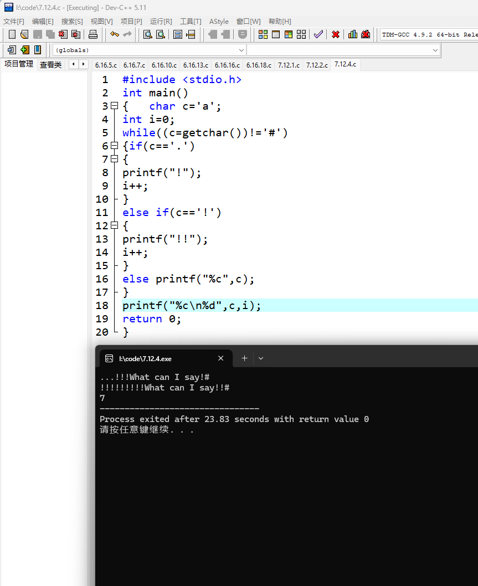Select the active 7.12.4.c file tab
This screenshot has height=586, width=478.
pyautogui.click(x=345, y=64)
